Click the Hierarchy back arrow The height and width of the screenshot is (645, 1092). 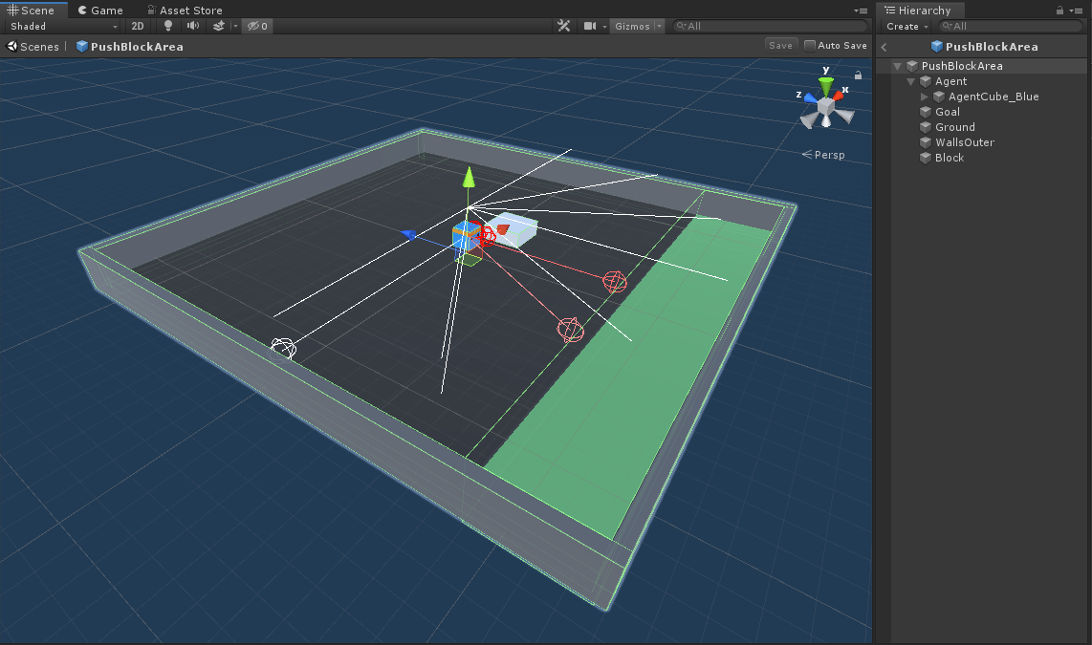click(885, 47)
